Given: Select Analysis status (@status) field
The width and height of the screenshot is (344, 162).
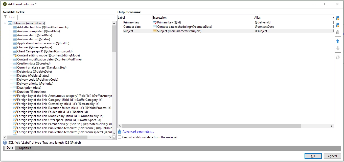Looking at the screenshot, I should (x=34, y=39).
